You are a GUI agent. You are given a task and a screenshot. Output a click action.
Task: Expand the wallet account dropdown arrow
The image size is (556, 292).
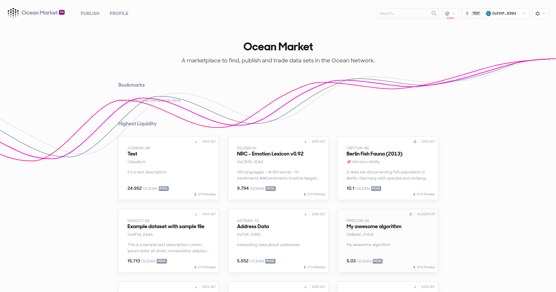(x=524, y=13)
